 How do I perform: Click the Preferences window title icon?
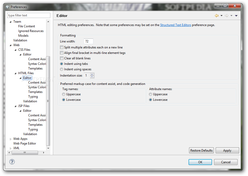point(7,7)
